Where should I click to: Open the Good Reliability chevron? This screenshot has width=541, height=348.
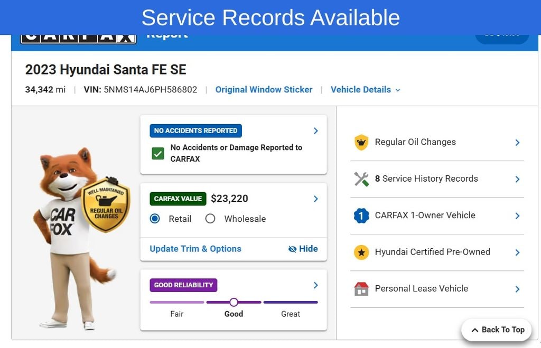316,285
